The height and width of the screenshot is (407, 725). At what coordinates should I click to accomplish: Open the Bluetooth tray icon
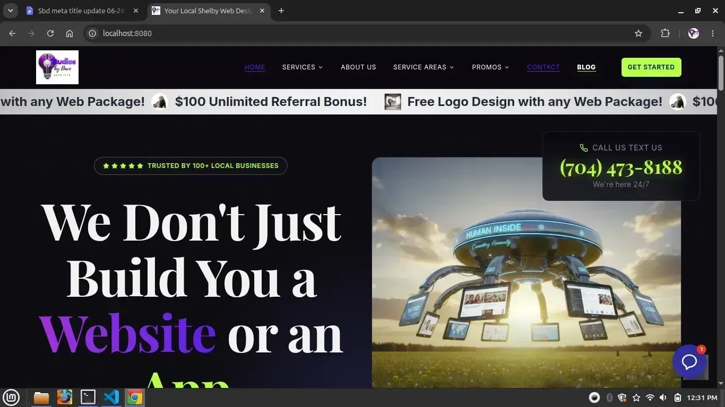(609, 397)
